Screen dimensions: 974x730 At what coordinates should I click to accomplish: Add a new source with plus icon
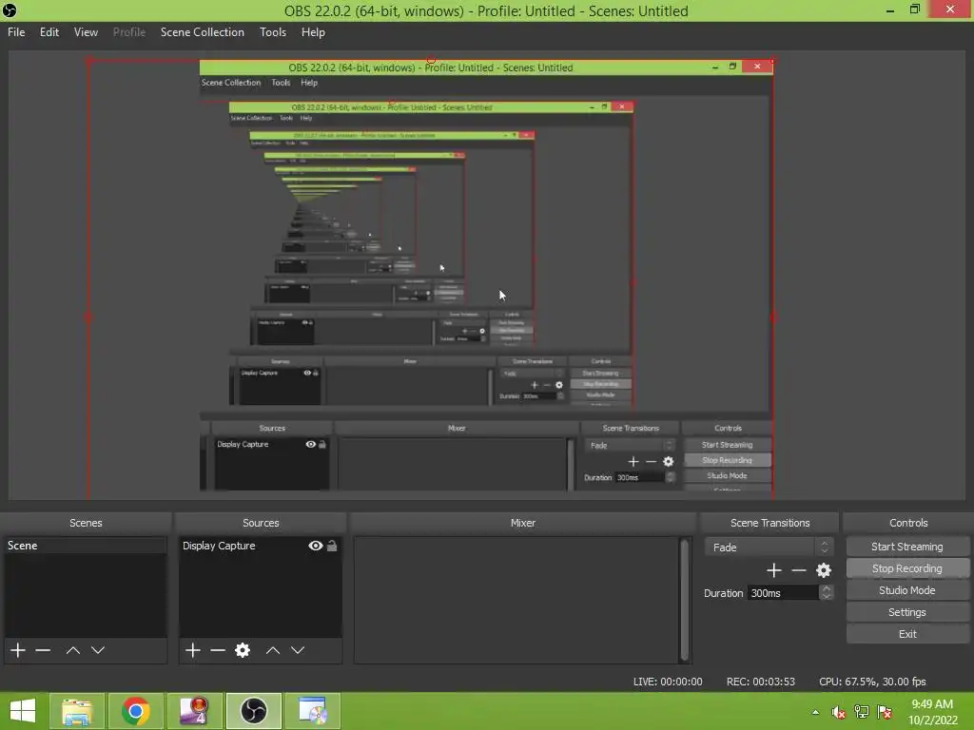[192, 650]
